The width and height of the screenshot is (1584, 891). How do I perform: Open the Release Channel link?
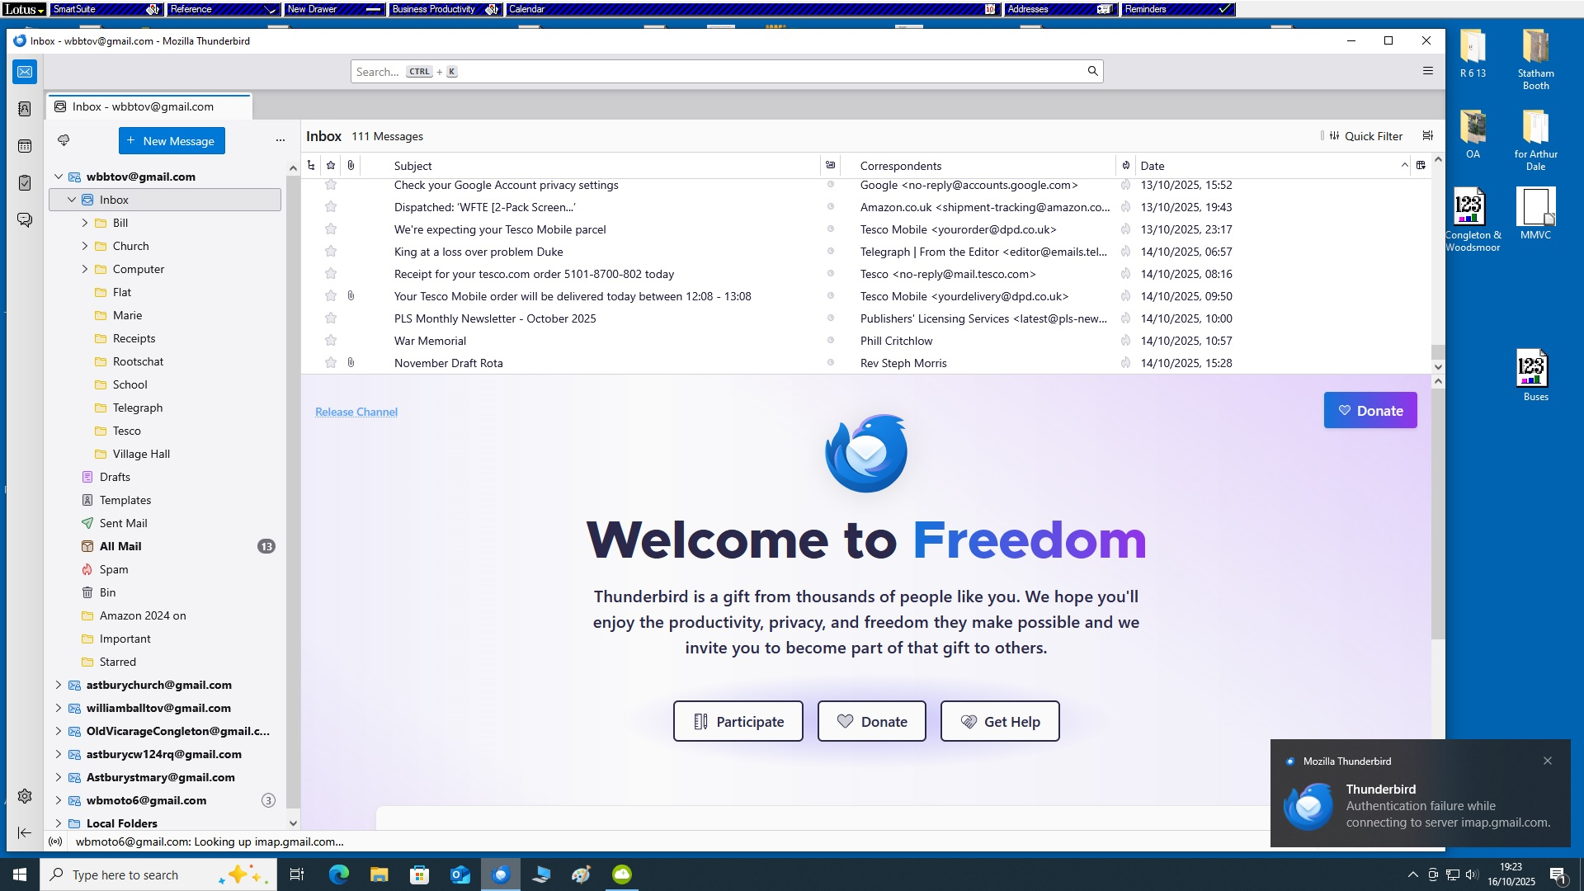click(356, 412)
